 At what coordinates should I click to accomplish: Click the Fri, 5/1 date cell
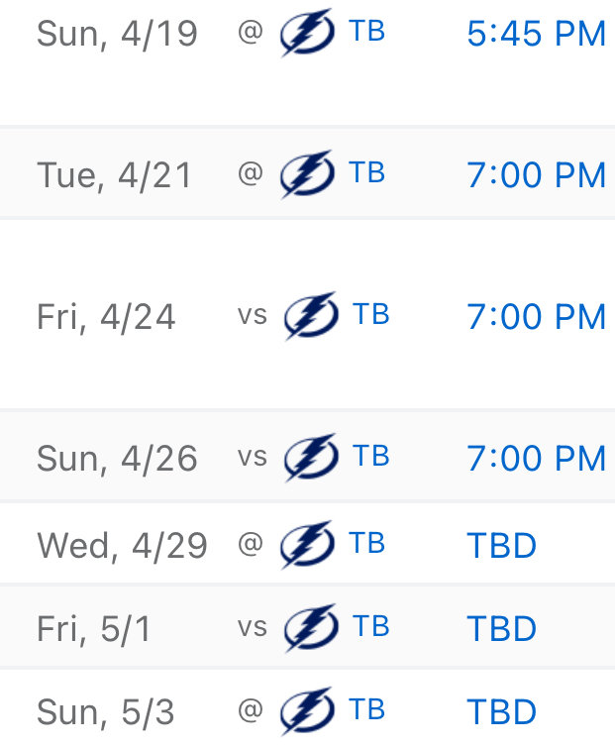[x=94, y=629]
